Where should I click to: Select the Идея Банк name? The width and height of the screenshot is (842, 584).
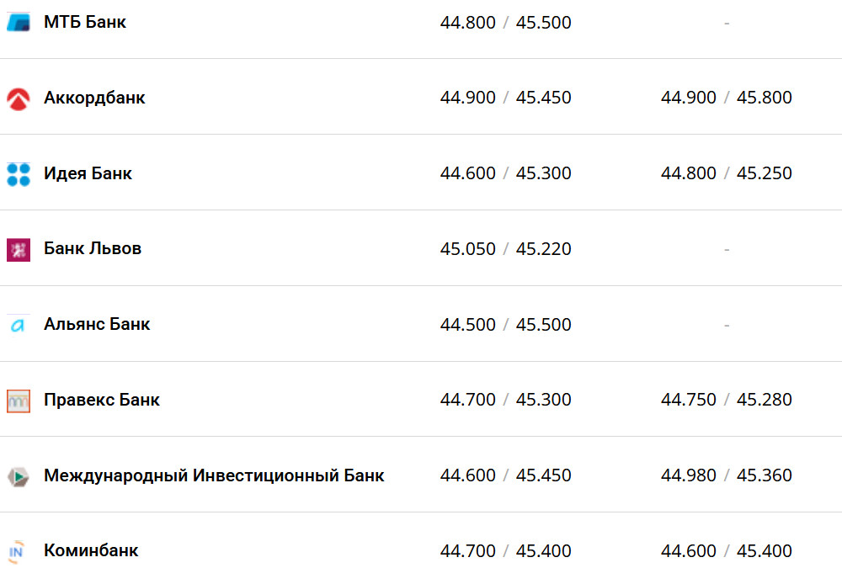[88, 174]
